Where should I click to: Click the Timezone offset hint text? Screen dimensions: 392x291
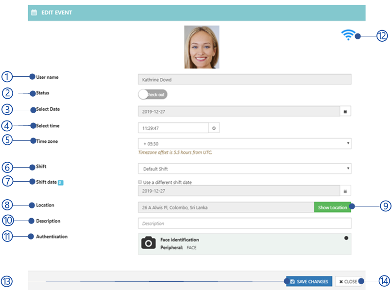(x=175, y=152)
